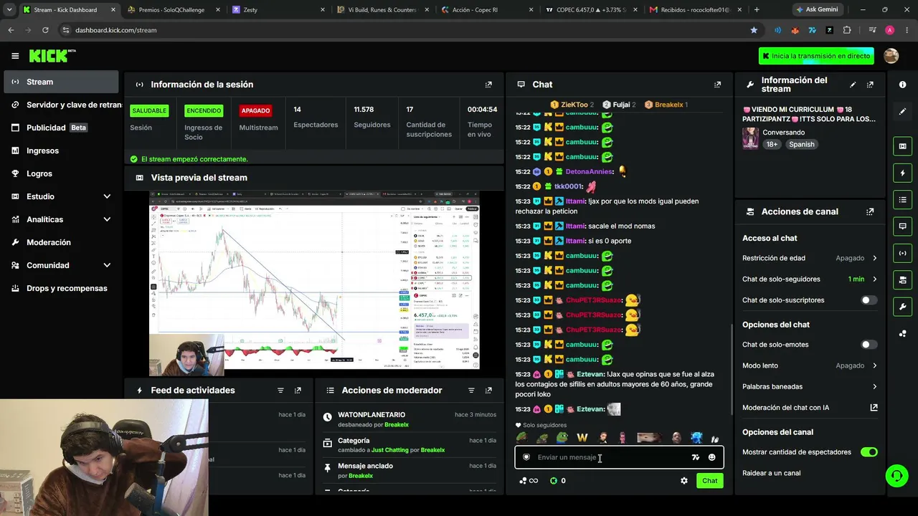
Task: Click the pencil icon in the right rail
Action: click(x=902, y=112)
